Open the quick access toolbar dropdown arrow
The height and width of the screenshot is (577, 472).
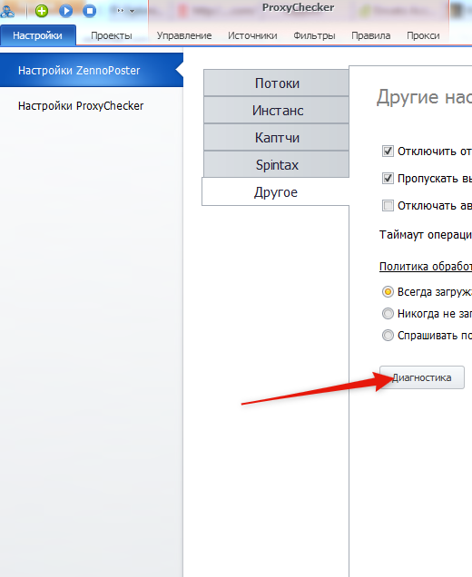132,11
